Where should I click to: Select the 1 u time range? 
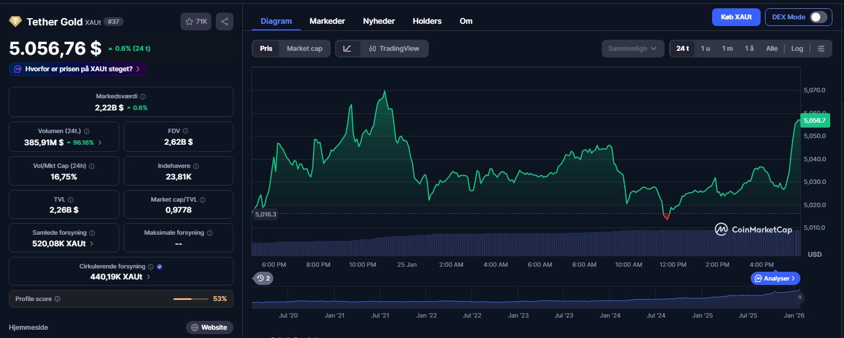coord(705,49)
